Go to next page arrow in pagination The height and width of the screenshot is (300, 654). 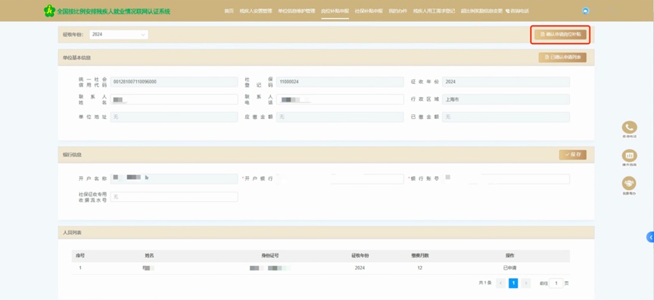(x=526, y=283)
